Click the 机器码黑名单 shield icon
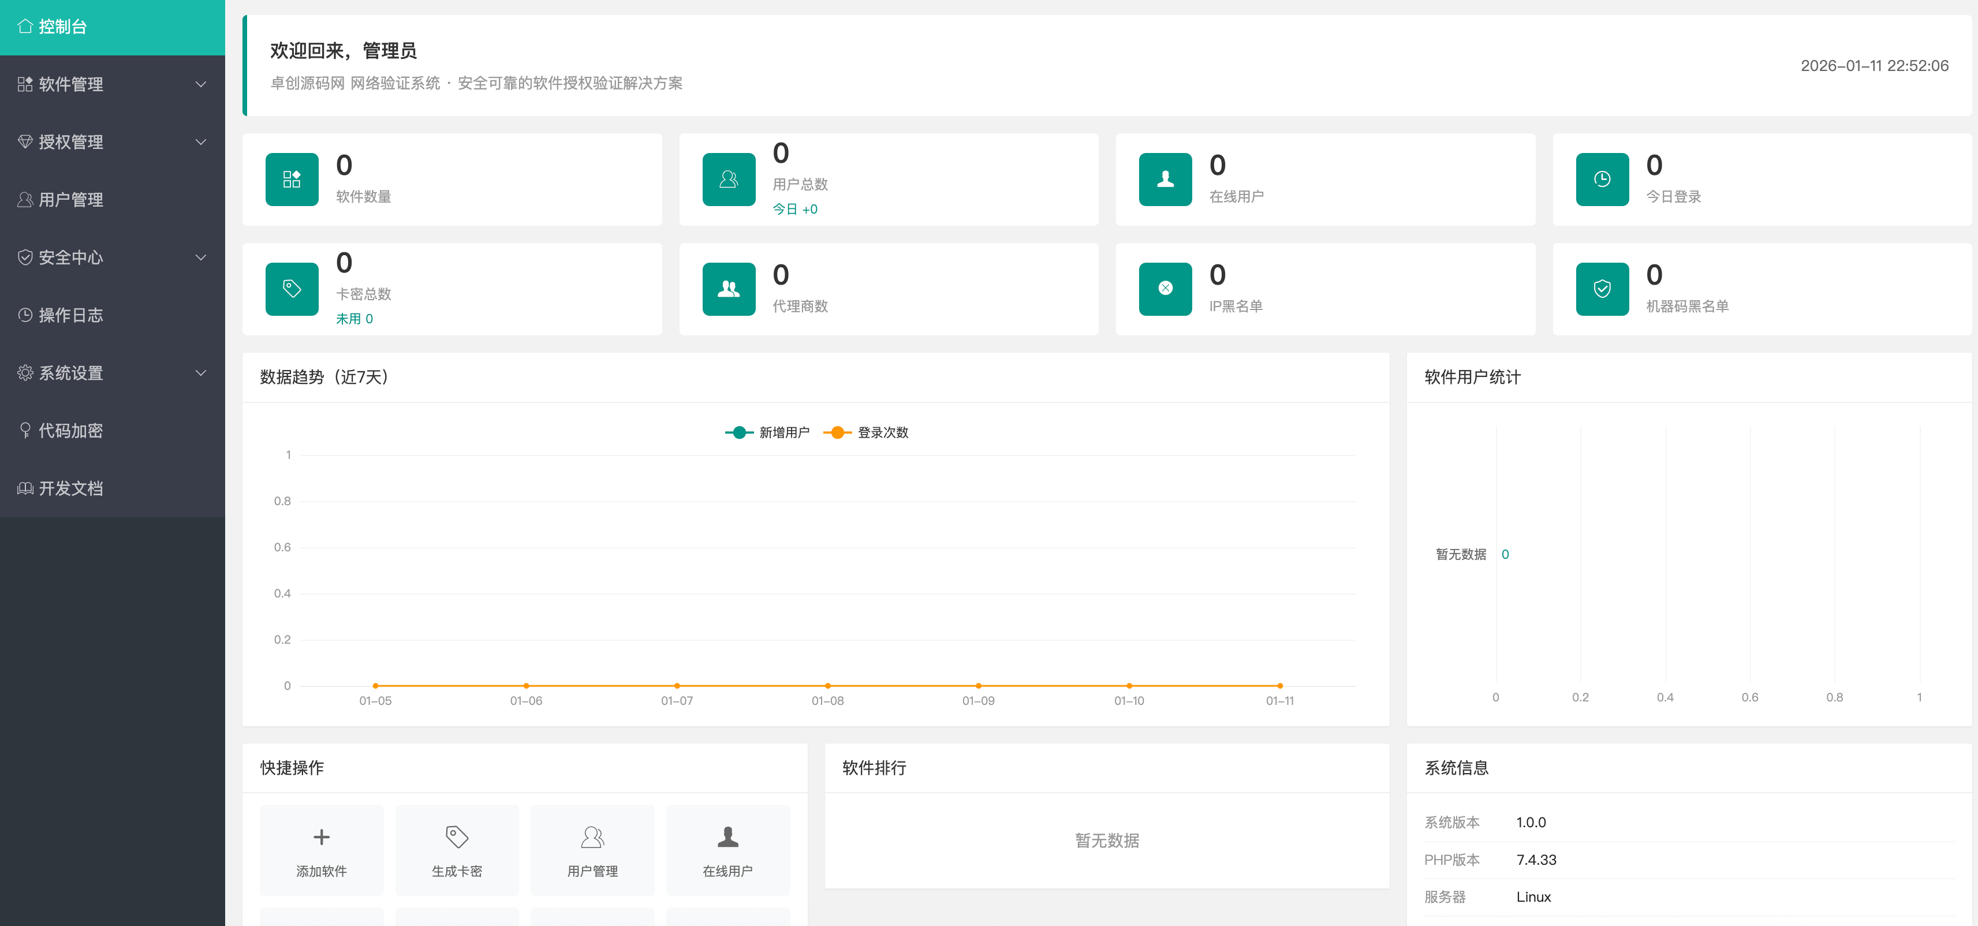1978x926 pixels. [1602, 289]
